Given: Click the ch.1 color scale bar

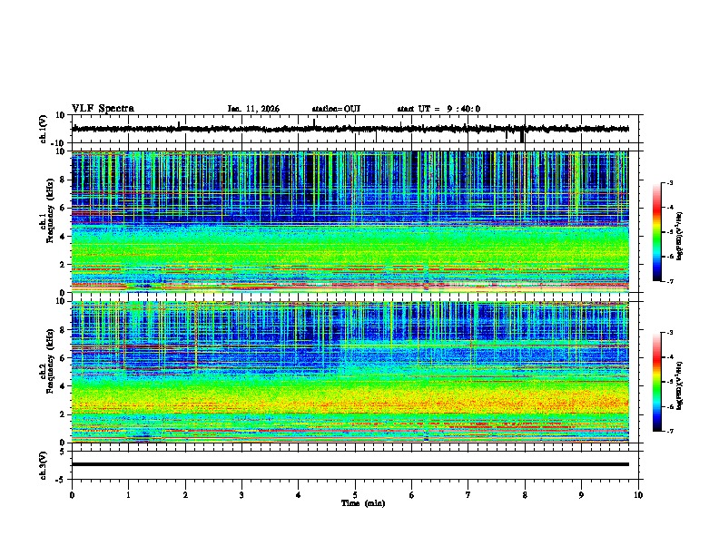Looking at the screenshot, I should tap(657, 232).
